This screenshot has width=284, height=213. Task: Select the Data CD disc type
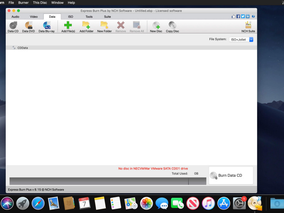click(x=13, y=27)
